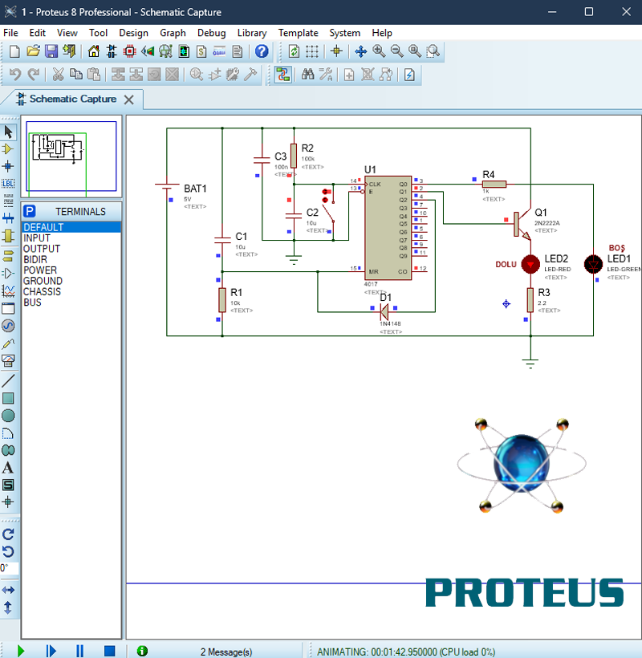Toggle the wire autorouter button
The image size is (642, 658).
[x=282, y=75]
